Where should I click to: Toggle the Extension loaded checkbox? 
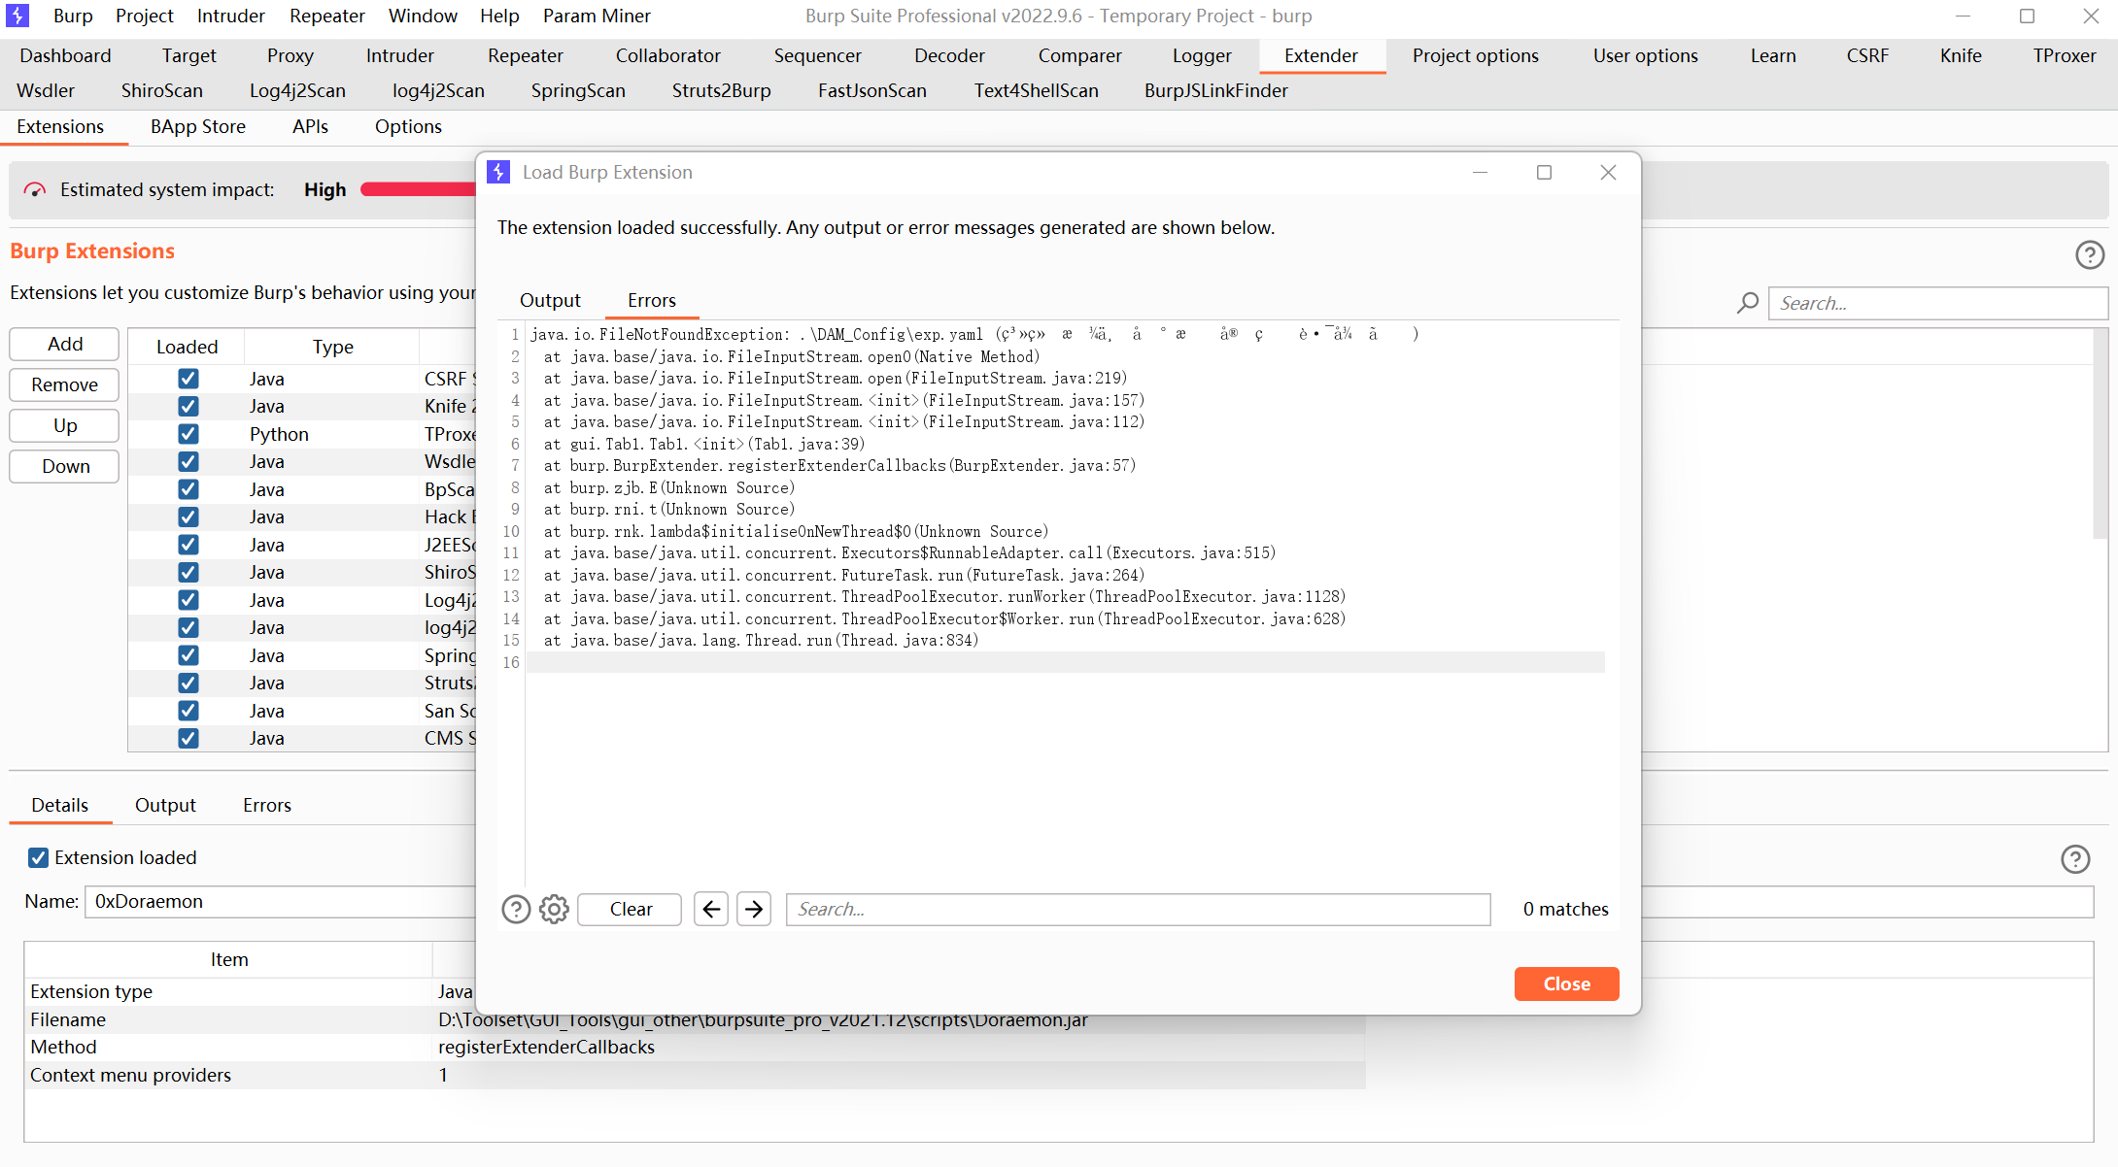39,857
